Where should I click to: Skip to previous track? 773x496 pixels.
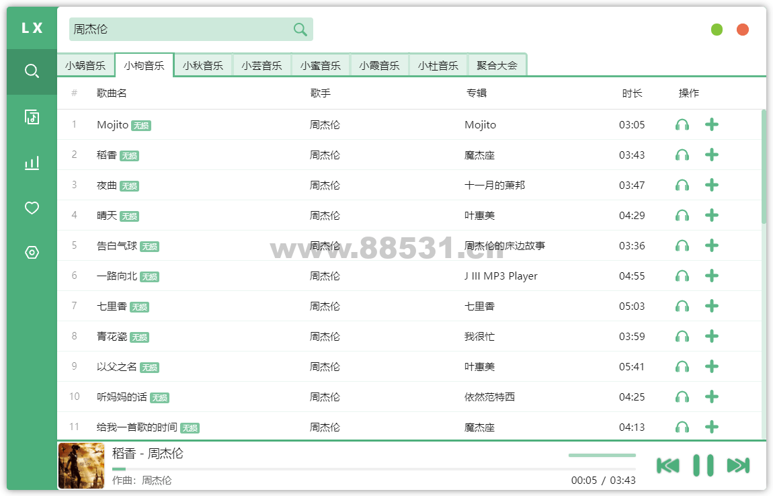668,466
